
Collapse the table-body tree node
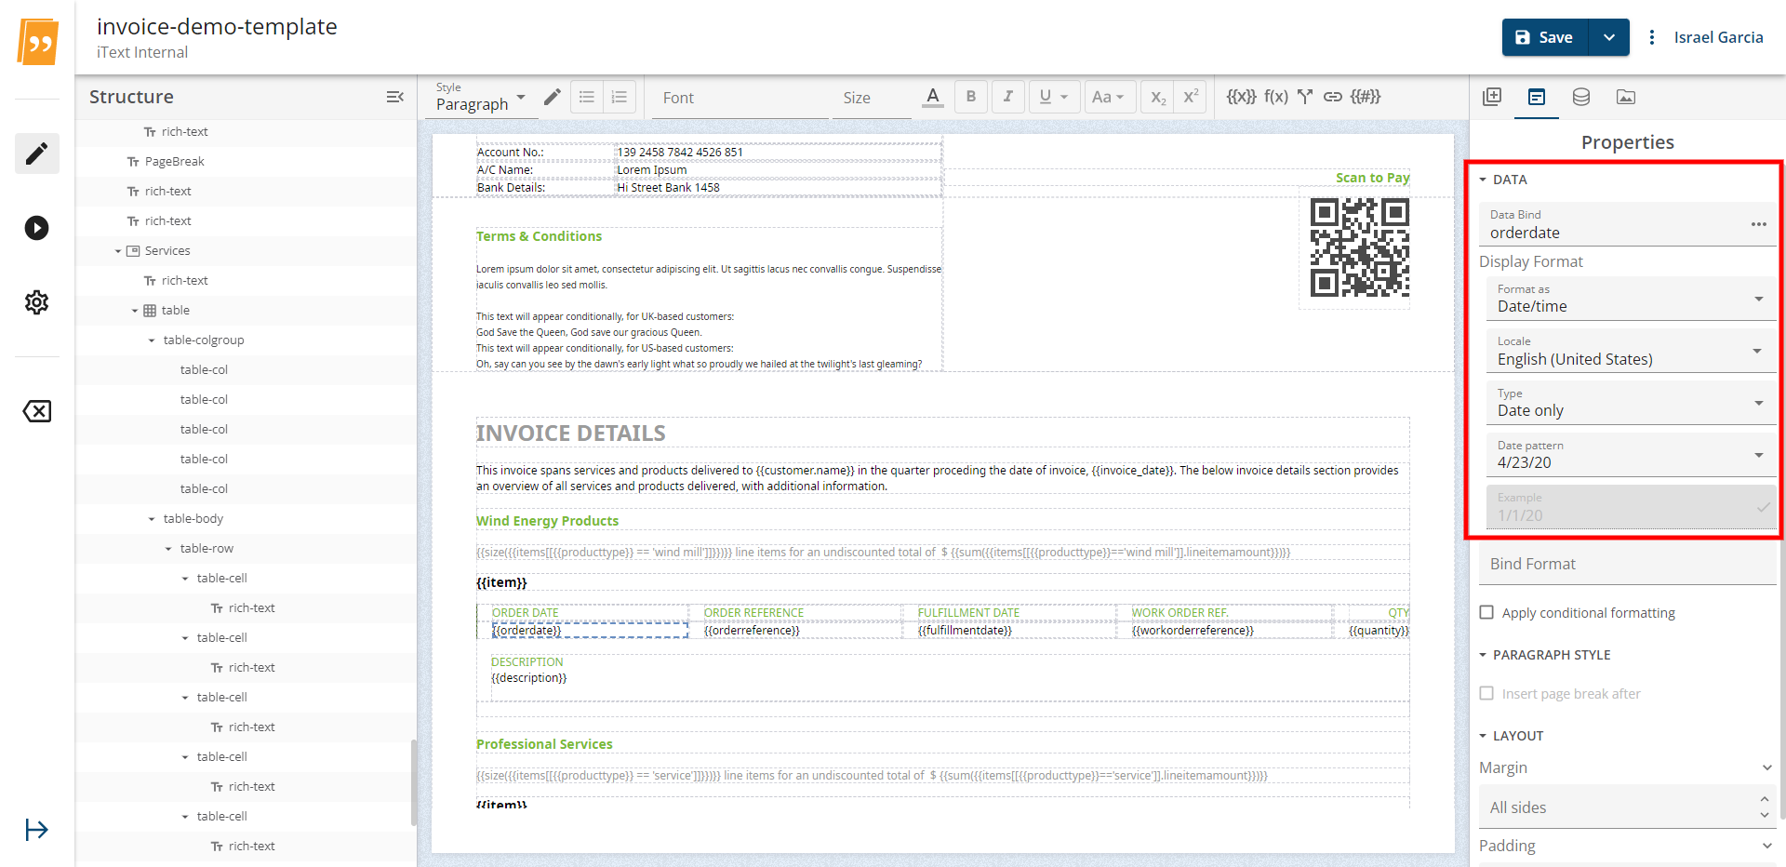(153, 518)
